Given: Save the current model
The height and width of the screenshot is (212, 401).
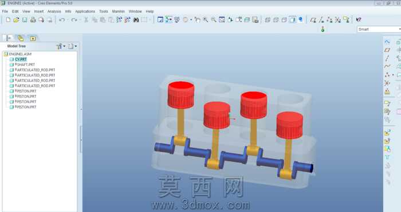Looking at the screenshot, I should (25, 19).
